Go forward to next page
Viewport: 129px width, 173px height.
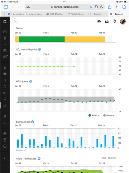pos(19,7)
